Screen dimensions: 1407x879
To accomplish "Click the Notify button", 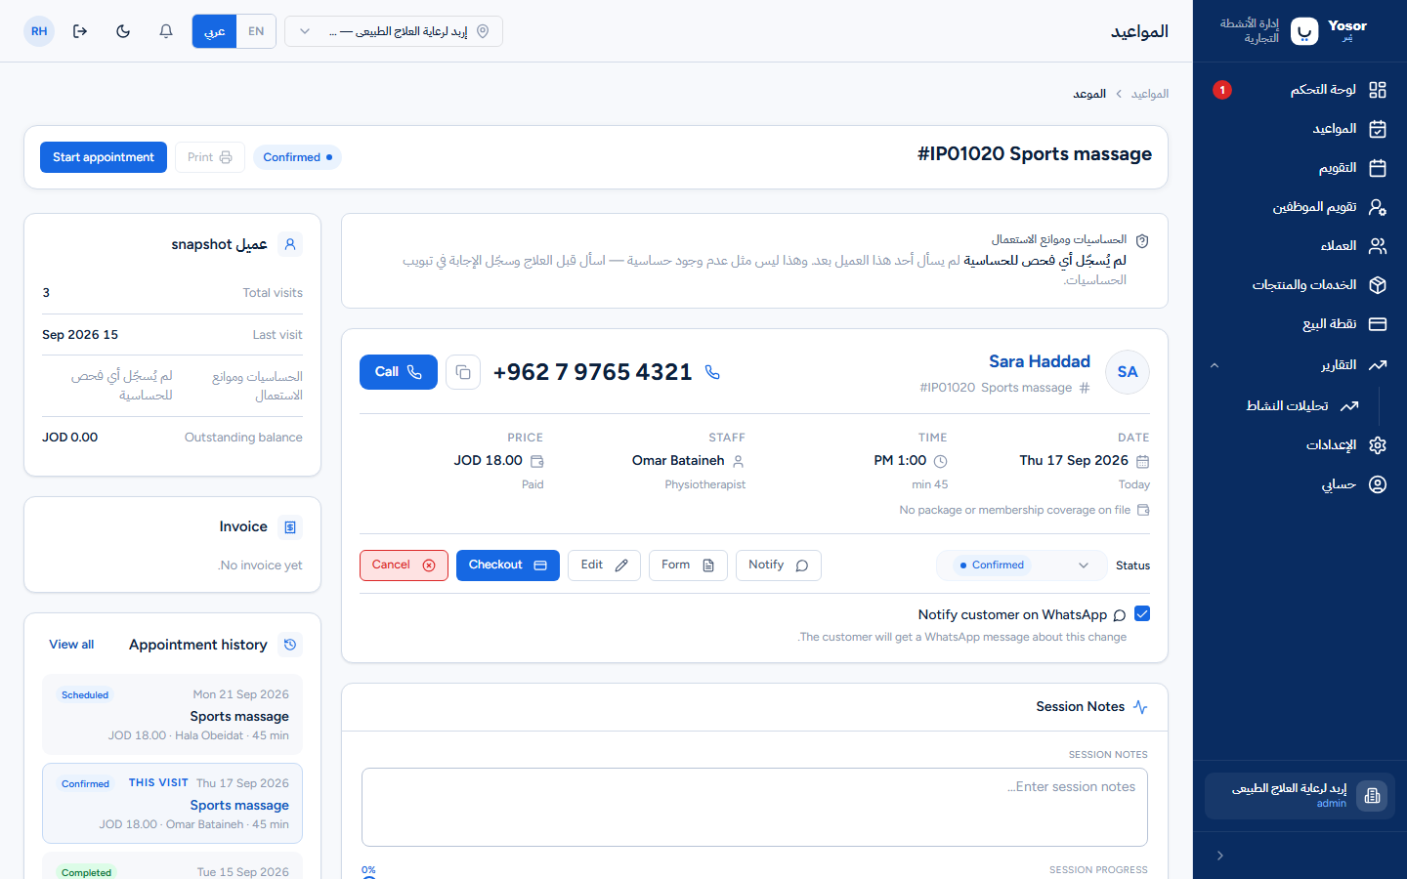I will click(x=779, y=565).
